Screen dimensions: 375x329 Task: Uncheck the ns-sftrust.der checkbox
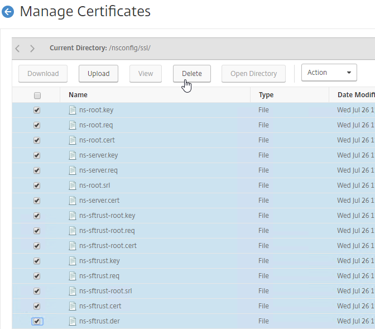tap(37, 321)
